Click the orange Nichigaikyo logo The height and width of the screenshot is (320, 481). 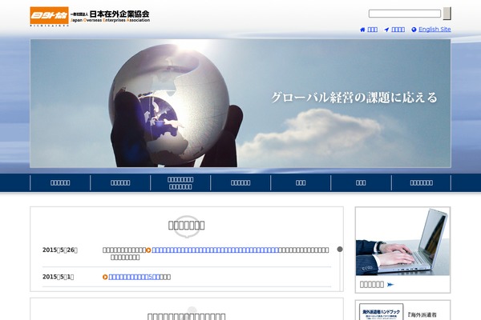(49, 16)
